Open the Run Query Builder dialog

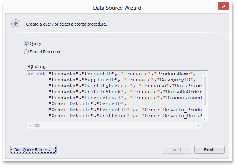click(33, 150)
